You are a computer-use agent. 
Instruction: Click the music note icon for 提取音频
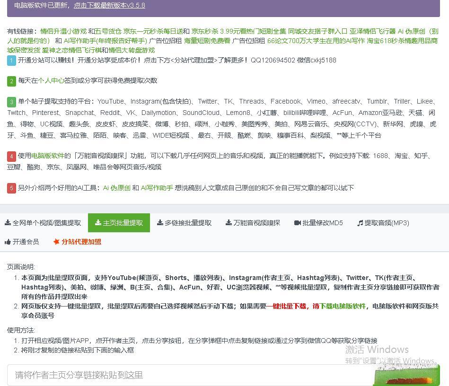(x=360, y=223)
